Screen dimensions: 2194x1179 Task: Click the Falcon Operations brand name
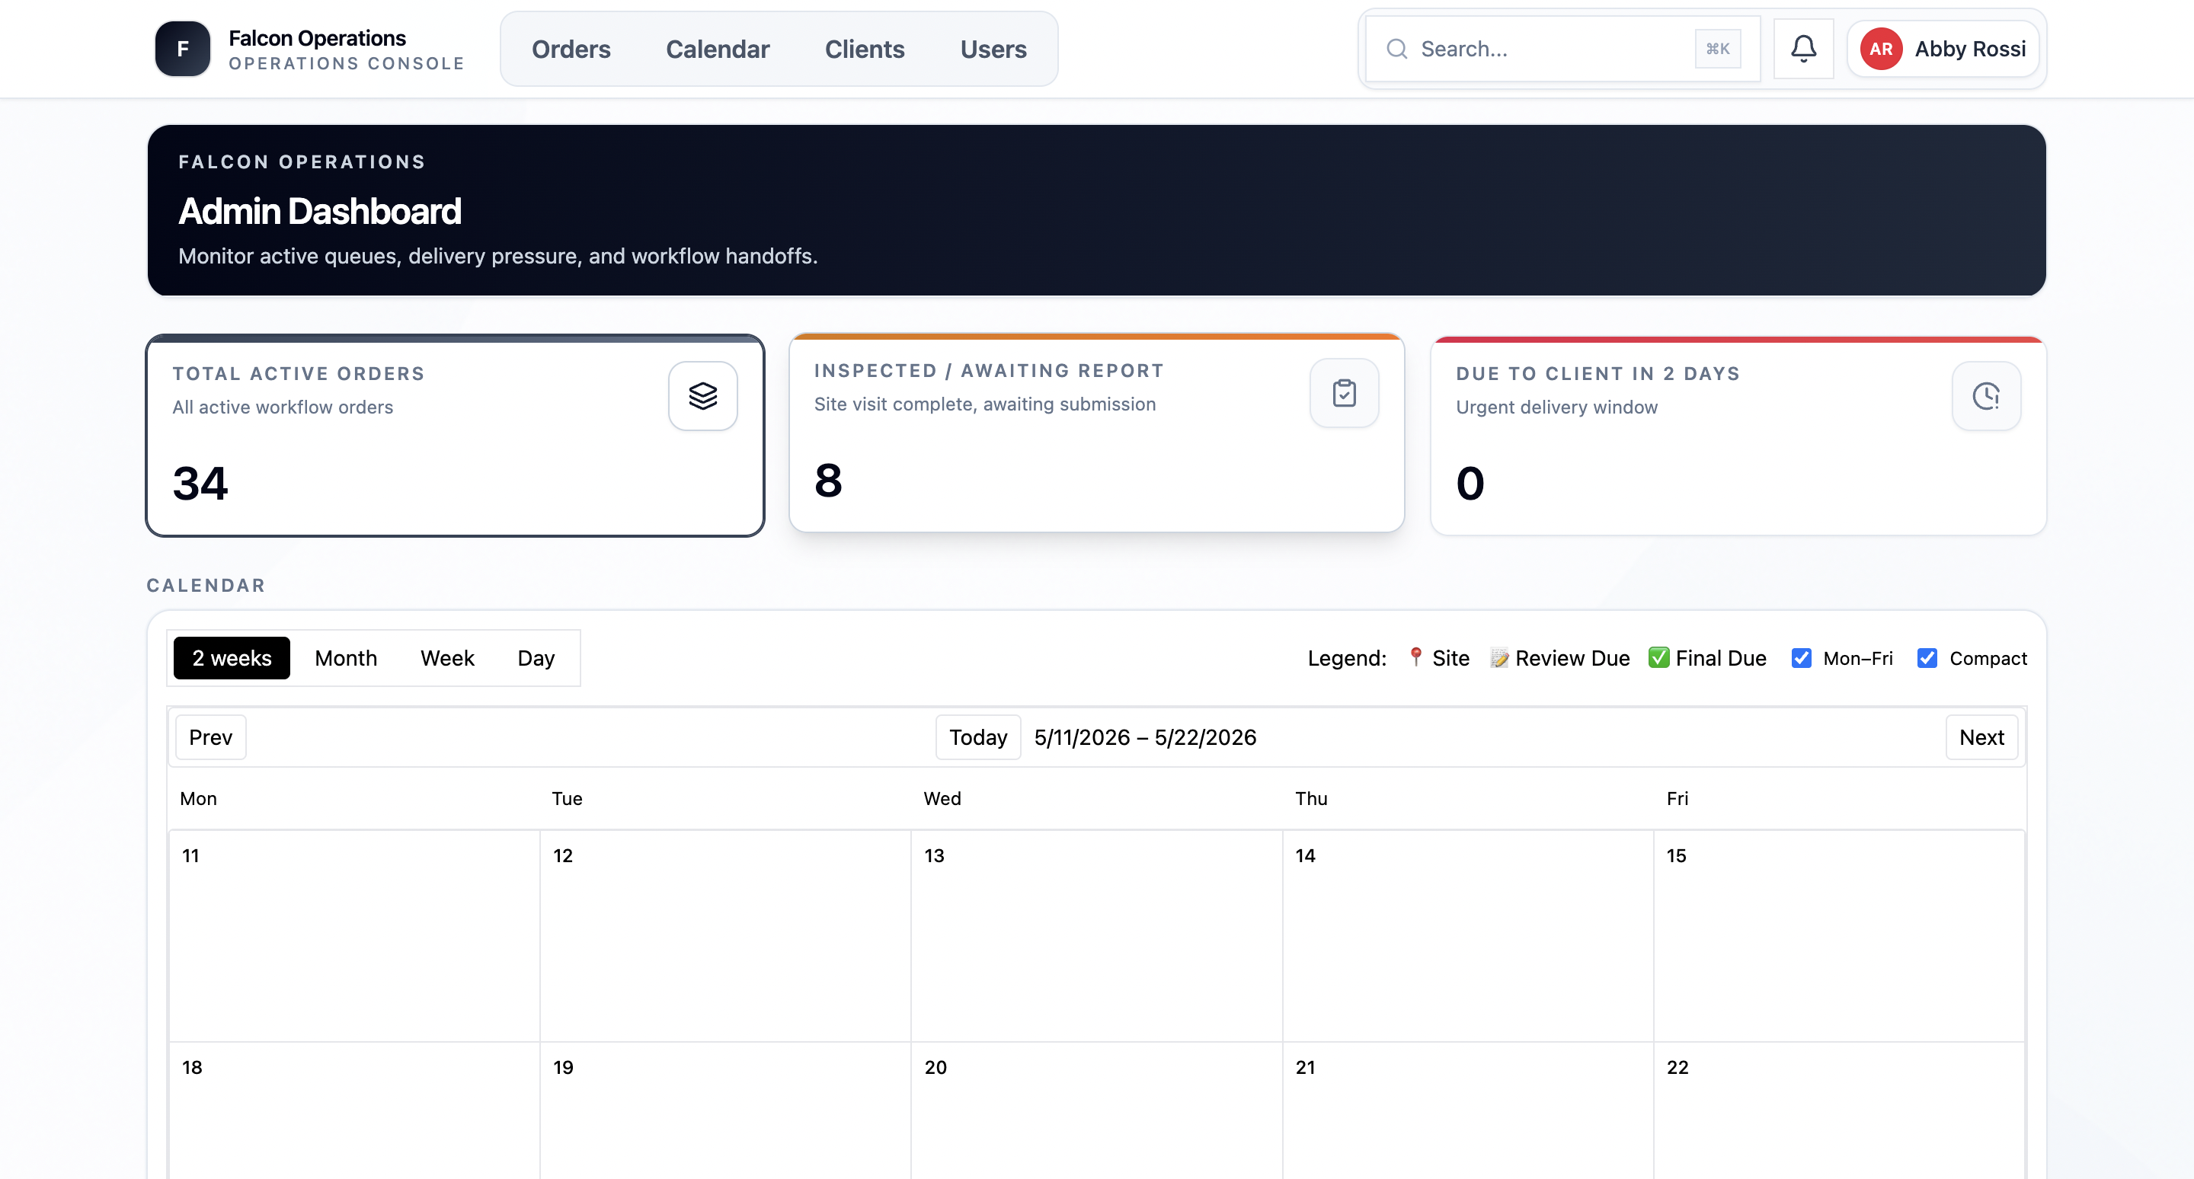coord(317,38)
